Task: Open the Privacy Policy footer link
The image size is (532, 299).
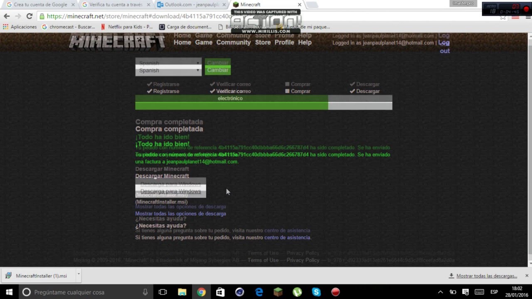Action: 303,260
